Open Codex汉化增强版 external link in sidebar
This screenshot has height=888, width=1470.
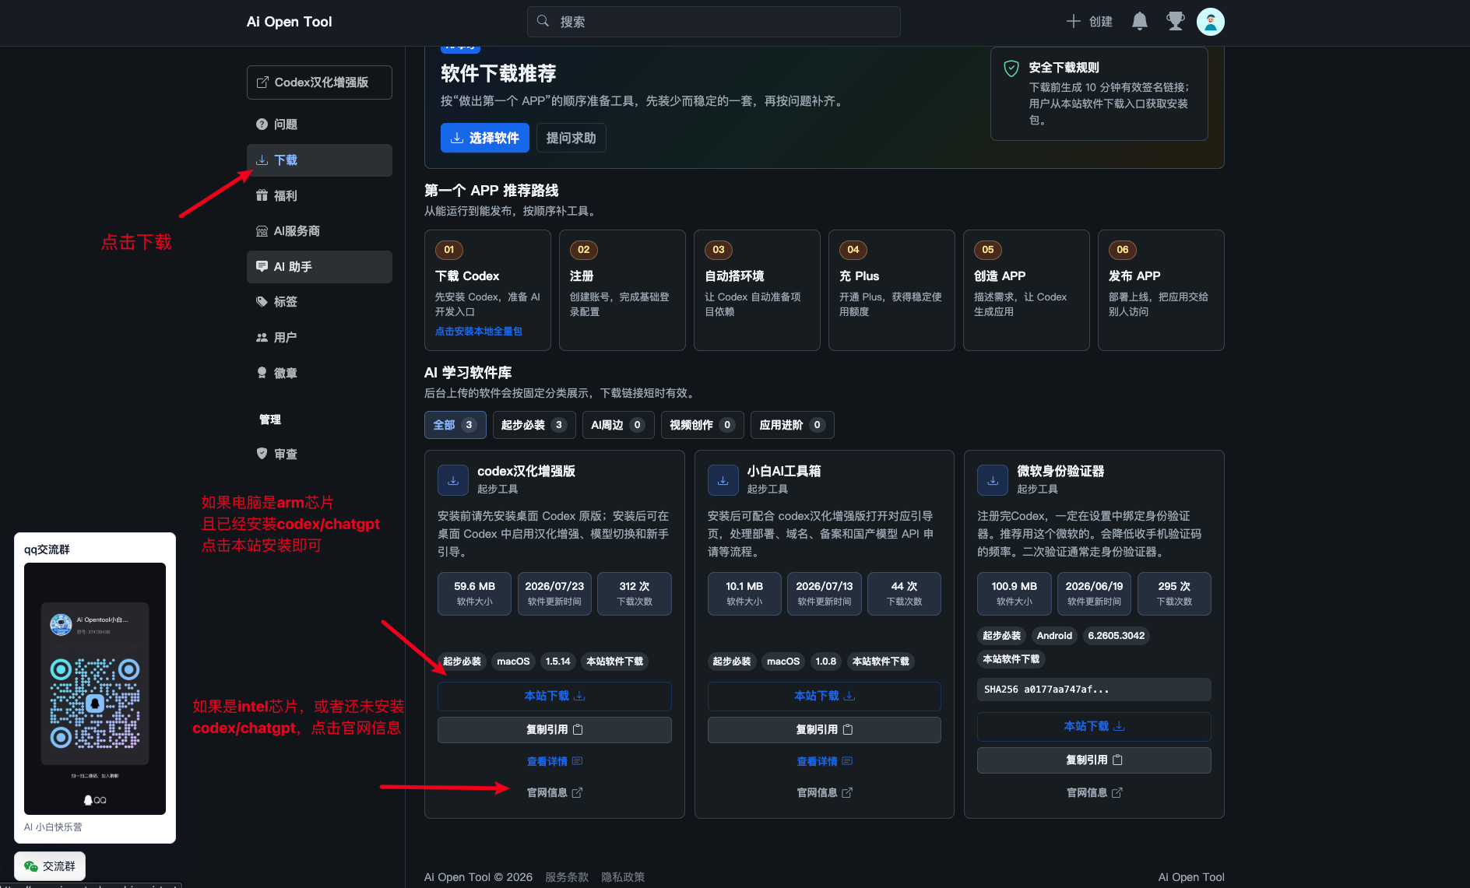319,82
